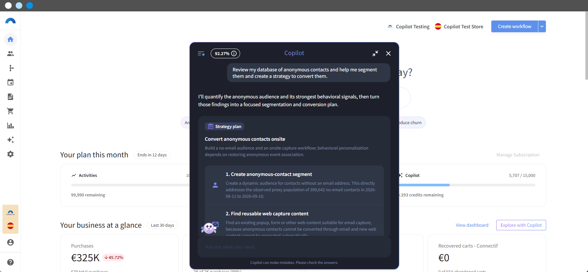Open the shopping cart icon in the sidebar

pyautogui.click(x=10, y=111)
